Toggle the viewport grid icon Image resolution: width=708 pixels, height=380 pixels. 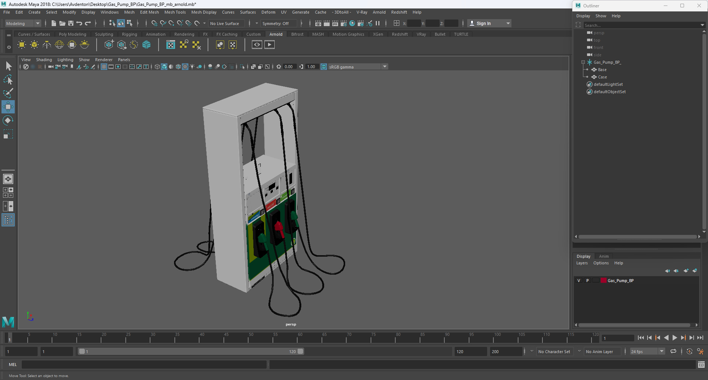coord(104,67)
